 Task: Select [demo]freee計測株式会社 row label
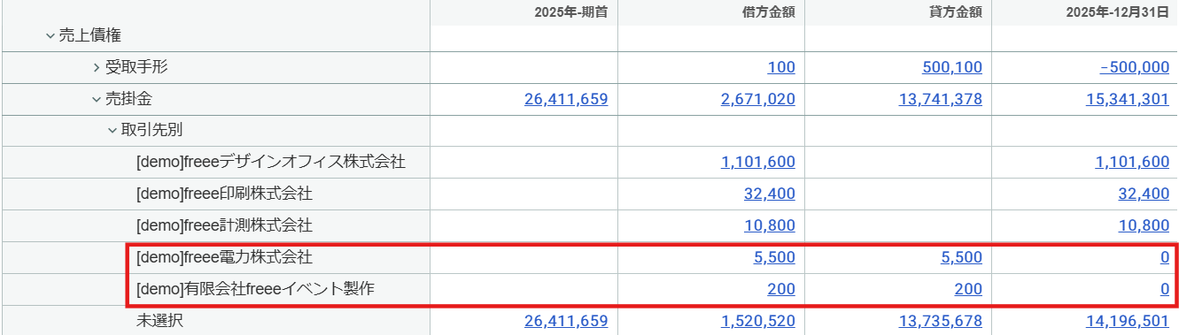pyautogui.click(x=224, y=225)
